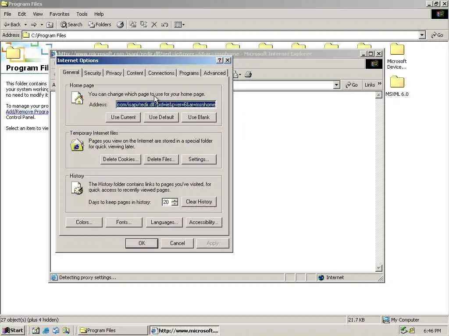This screenshot has width=449, height=336.
Task: Switch to the Security tab
Action: click(x=93, y=73)
